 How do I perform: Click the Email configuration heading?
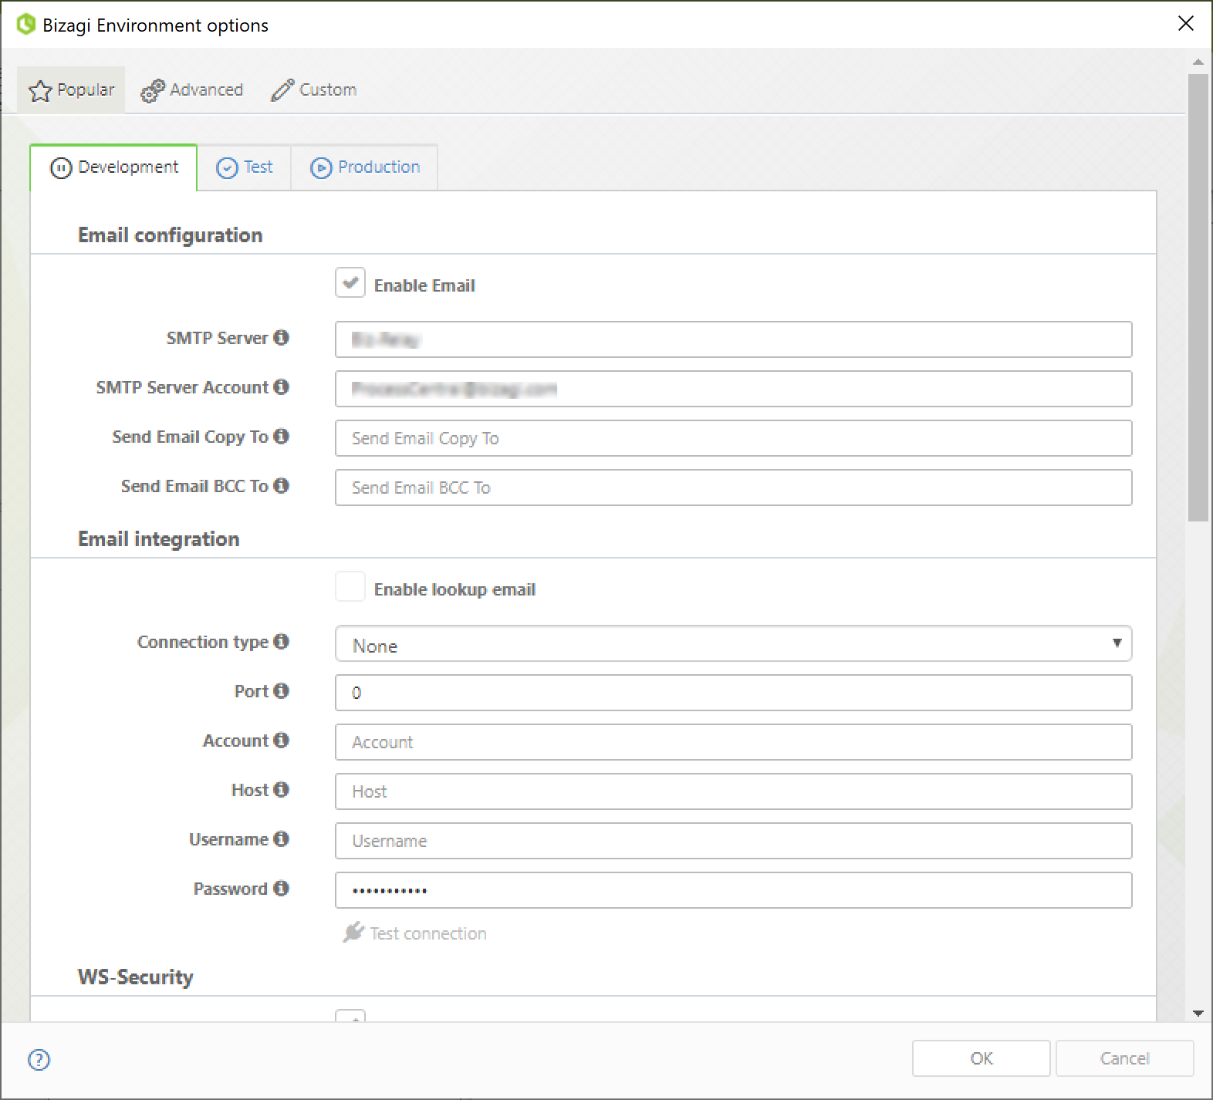tap(171, 235)
